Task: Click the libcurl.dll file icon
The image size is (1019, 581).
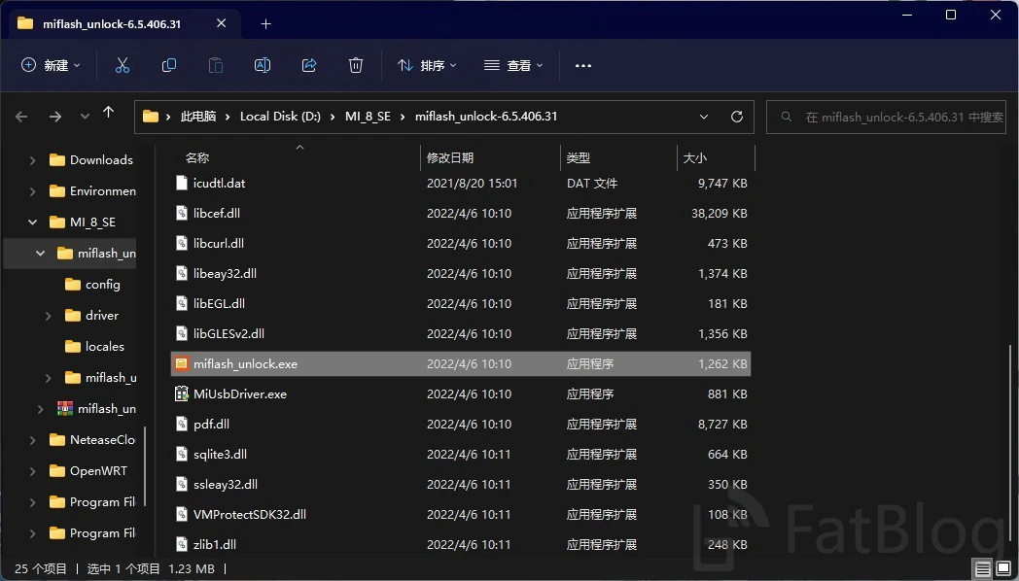Action: coord(182,244)
